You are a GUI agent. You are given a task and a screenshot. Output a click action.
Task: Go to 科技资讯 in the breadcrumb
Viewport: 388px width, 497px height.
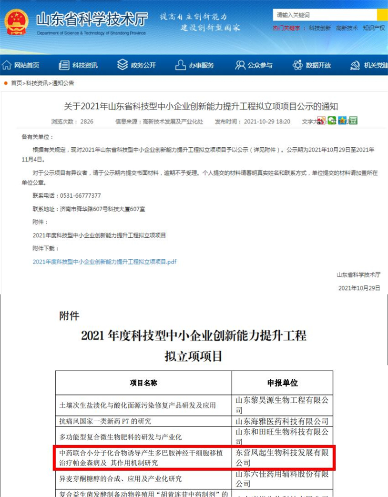(x=37, y=83)
